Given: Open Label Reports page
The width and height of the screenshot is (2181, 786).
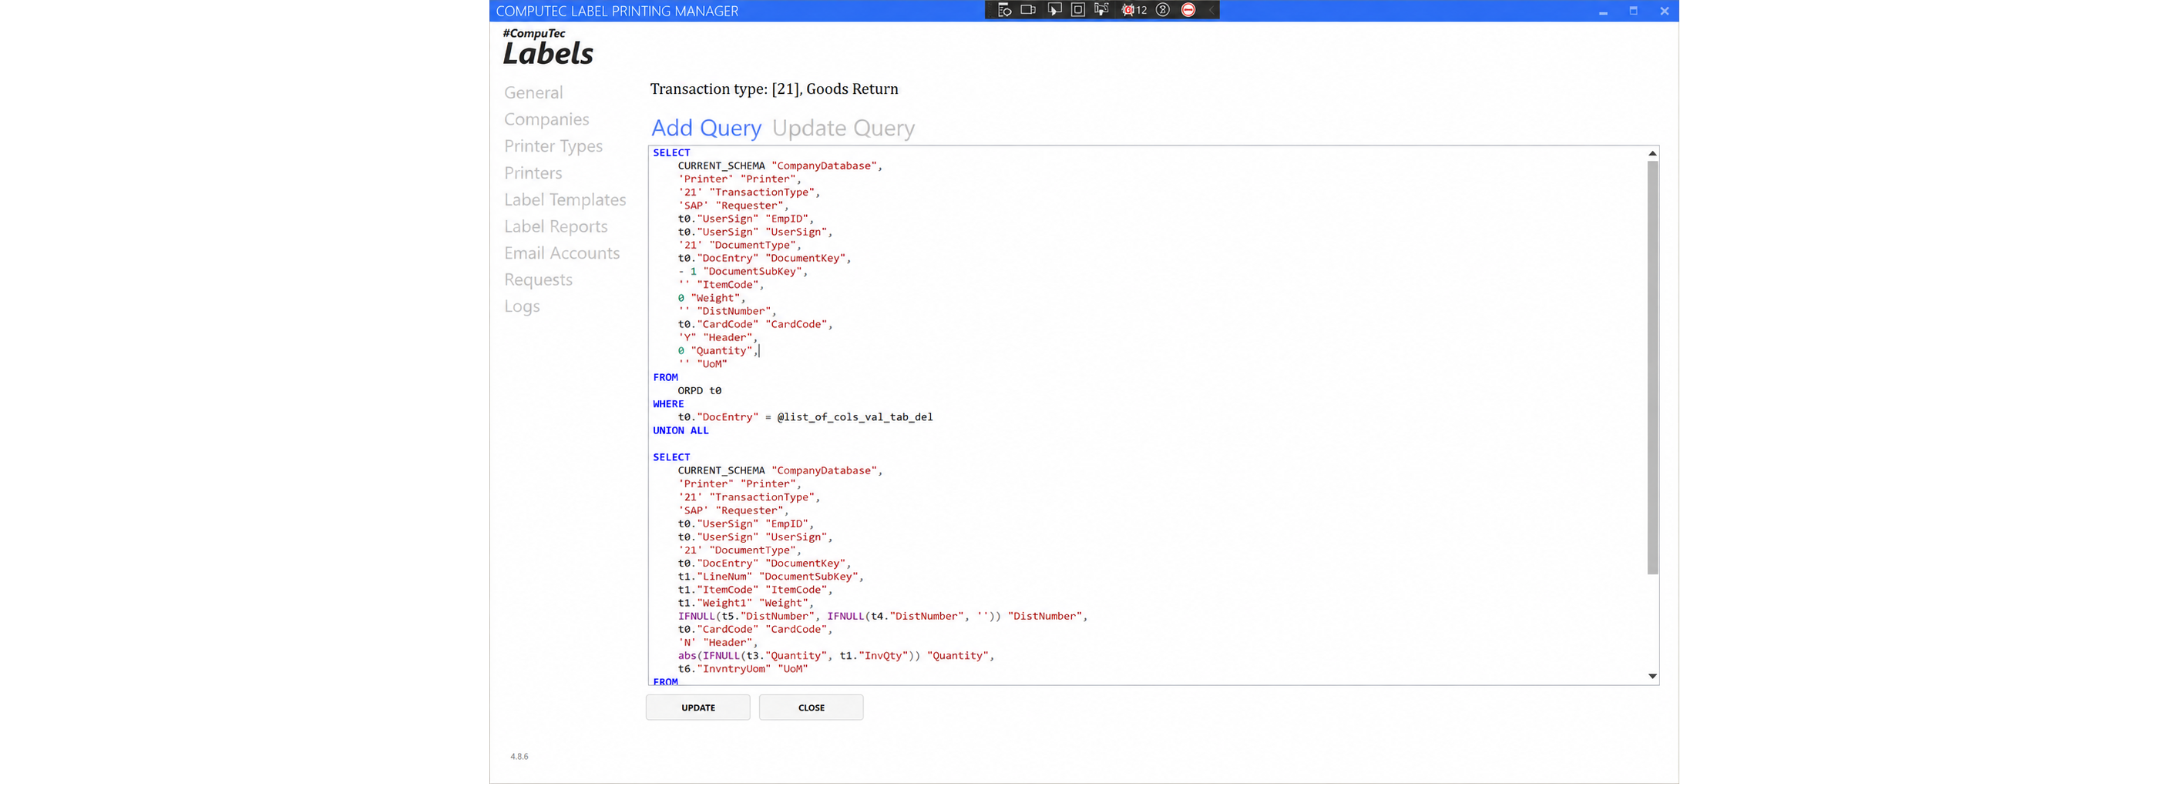Looking at the screenshot, I should point(556,227).
